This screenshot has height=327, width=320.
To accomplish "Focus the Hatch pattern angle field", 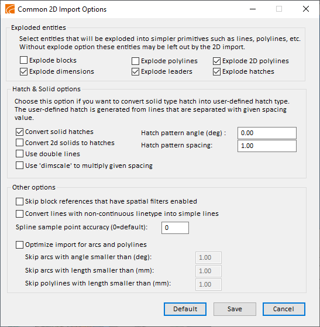I will click(x=267, y=133).
